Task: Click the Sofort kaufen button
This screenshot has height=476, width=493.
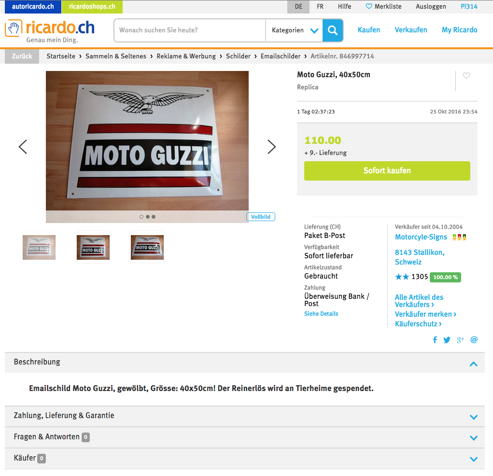Action: point(387,171)
